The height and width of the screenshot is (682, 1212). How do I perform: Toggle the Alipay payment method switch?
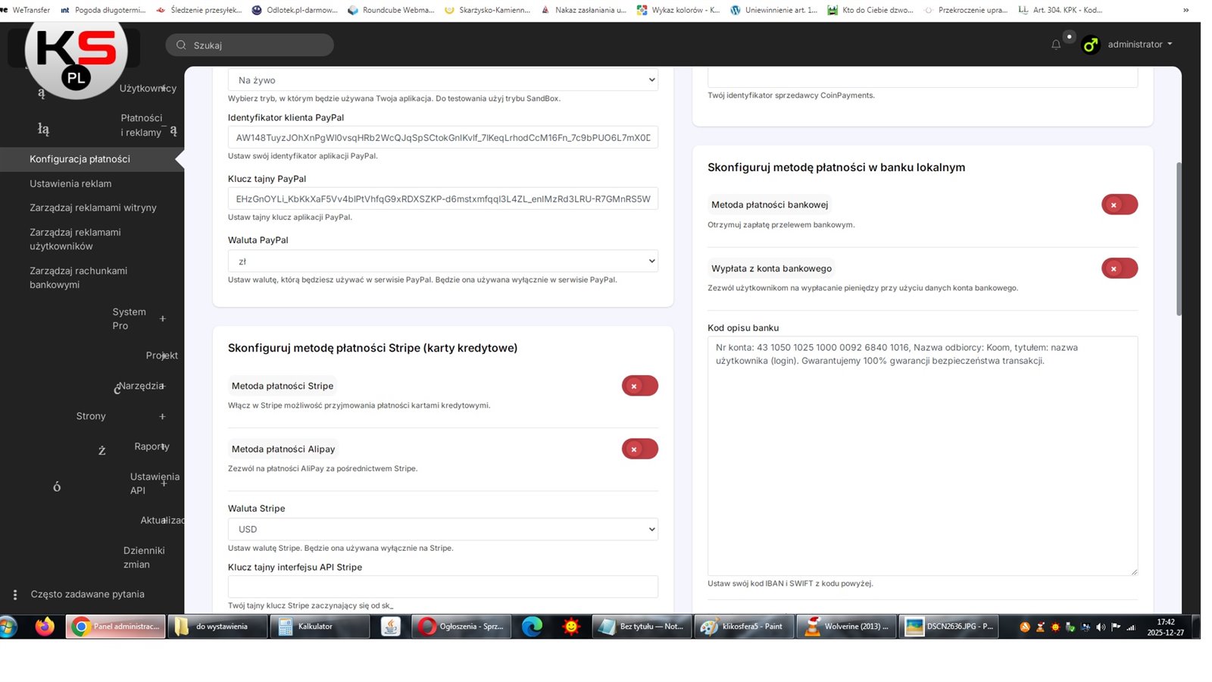[x=639, y=449]
